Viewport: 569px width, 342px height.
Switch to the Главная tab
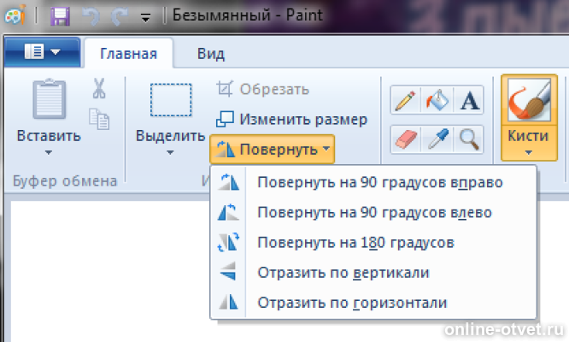(x=128, y=54)
